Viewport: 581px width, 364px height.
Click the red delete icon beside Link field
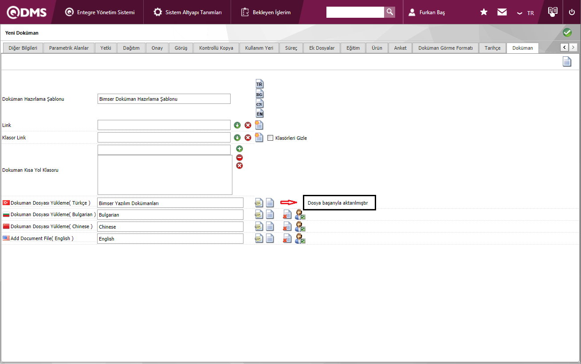coord(248,125)
